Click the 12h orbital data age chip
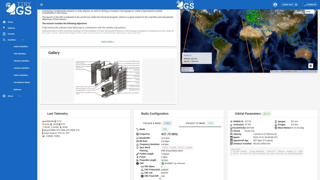320x180 pixels. tap(267, 114)
